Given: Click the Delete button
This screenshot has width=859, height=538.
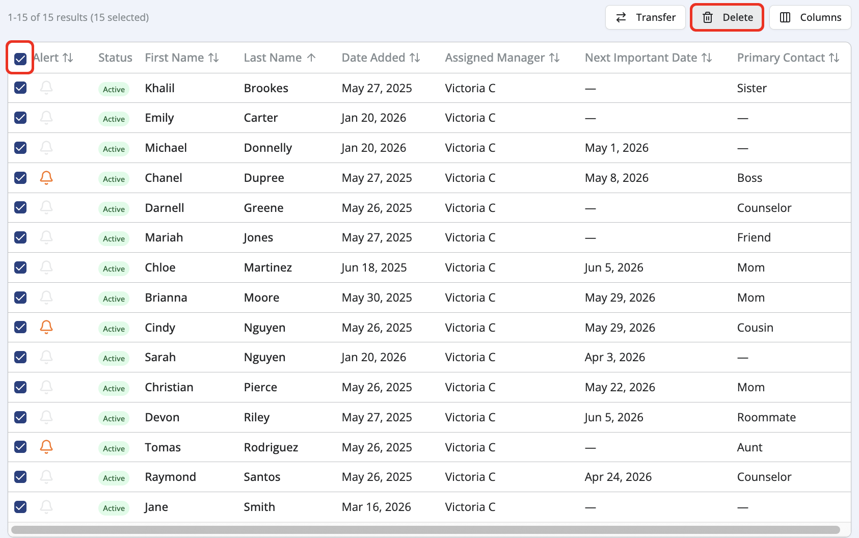Looking at the screenshot, I should (x=727, y=17).
